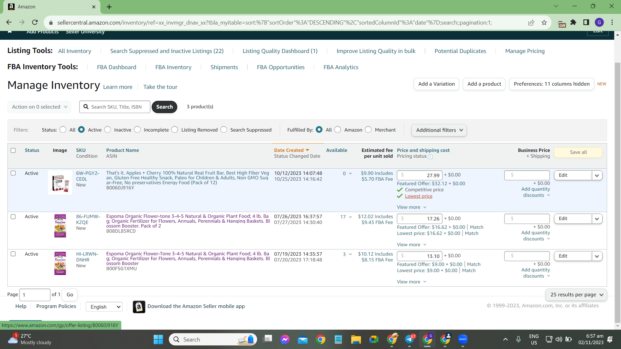Viewport: 621px width, 349px height.
Task: Expand View more for the 17.26 listing
Action: (x=412, y=245)
